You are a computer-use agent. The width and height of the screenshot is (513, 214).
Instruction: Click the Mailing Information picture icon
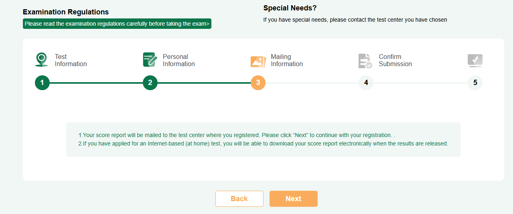click(258, 61)
